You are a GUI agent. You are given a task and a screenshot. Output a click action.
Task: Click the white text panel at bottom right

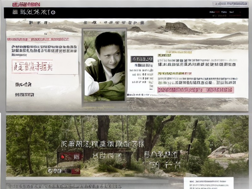click(209, 183)
